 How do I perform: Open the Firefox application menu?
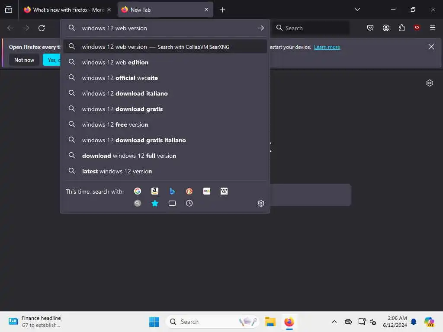tap(432, 28)
